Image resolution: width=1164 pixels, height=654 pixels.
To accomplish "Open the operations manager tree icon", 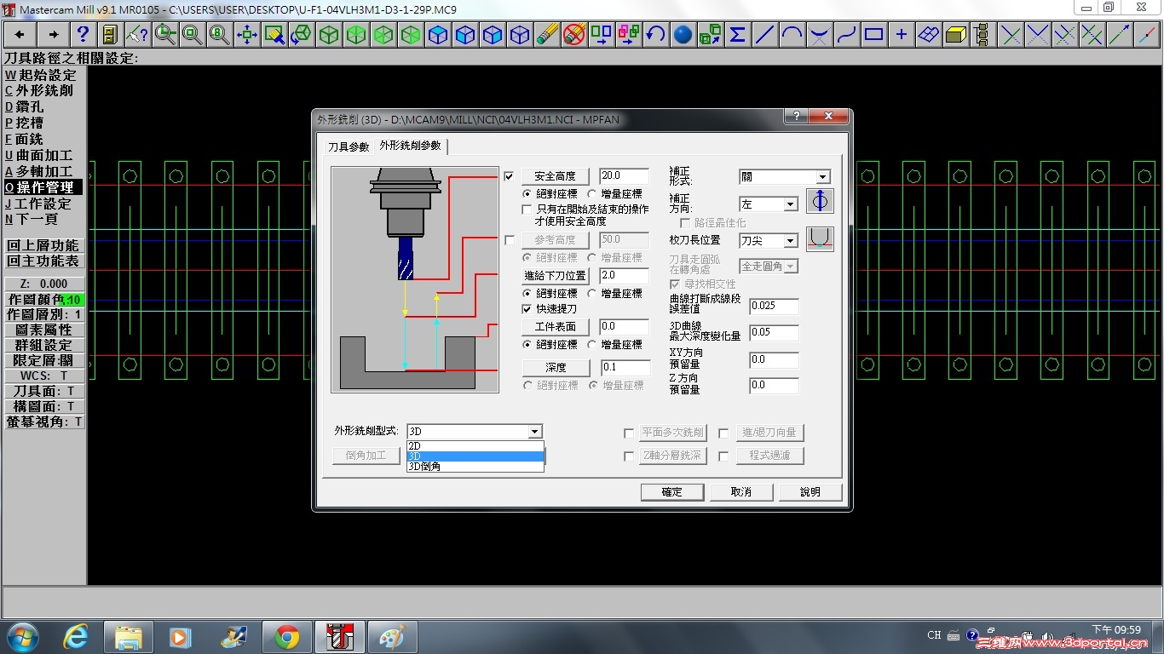I will (x=983, y=35).
